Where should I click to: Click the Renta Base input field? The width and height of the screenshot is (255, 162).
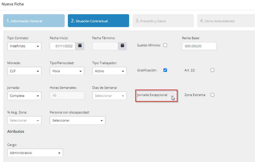(x=199, y=46)
